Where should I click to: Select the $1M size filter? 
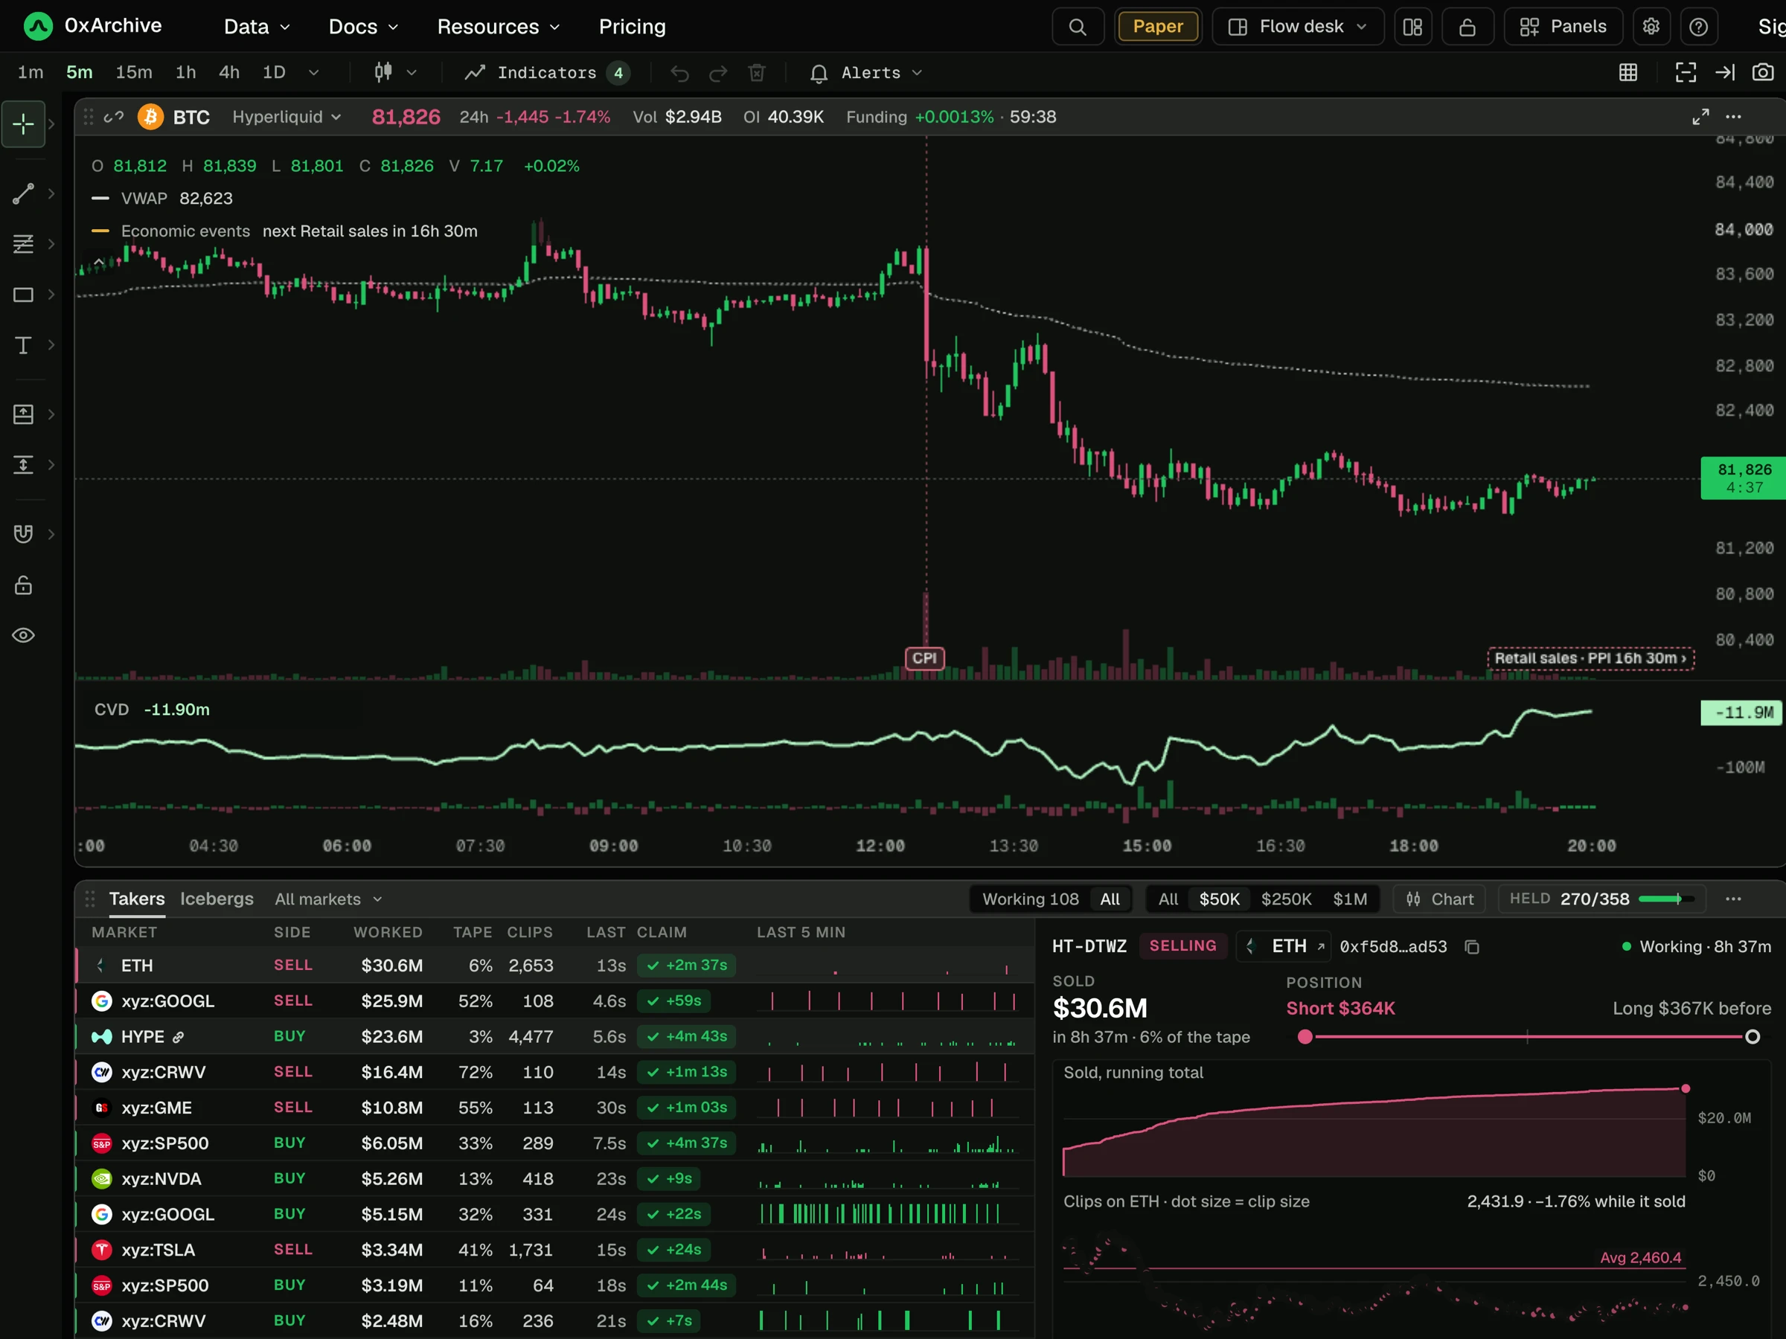click(x=1350, y=899)
